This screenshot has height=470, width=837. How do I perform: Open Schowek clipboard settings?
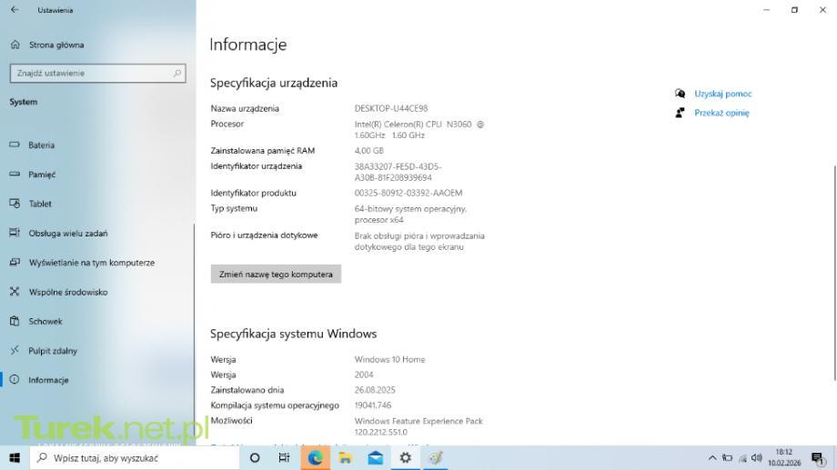click(x=45, y=322)
